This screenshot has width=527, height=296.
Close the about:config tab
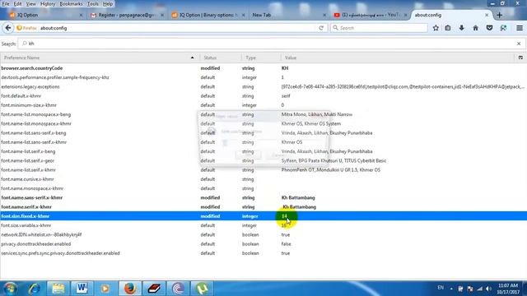(x=487, y=15)
